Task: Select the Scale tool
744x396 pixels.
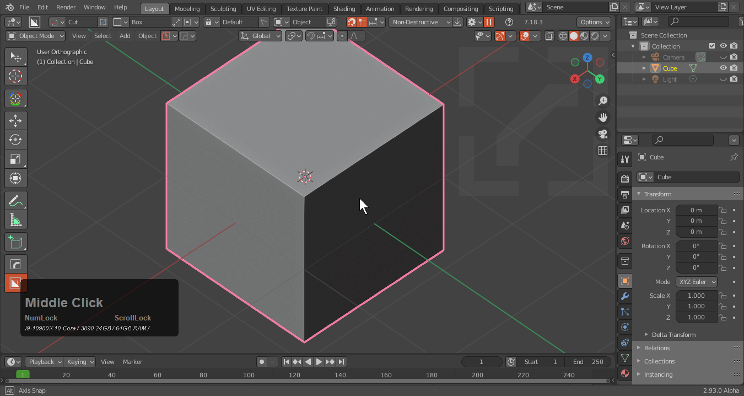Action: pyautogui.click(x=15, y=159)
